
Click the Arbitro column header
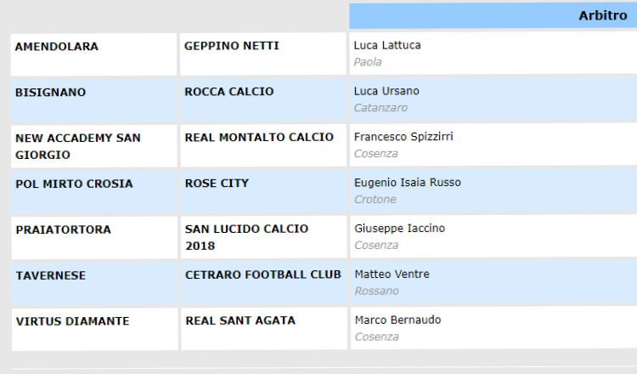(x=602, y=15)
